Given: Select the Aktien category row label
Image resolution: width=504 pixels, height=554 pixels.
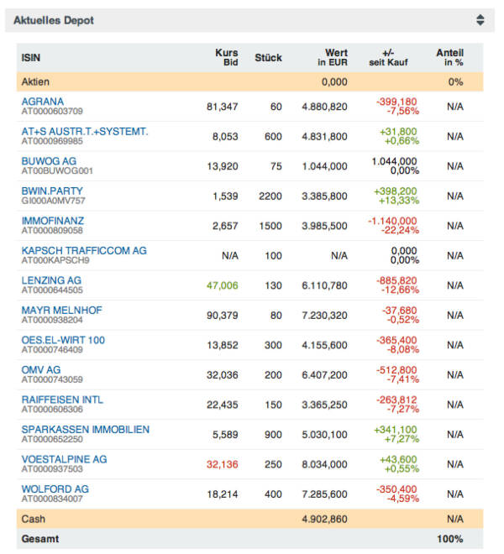Looking at the screenshot, I should point(35,82).
